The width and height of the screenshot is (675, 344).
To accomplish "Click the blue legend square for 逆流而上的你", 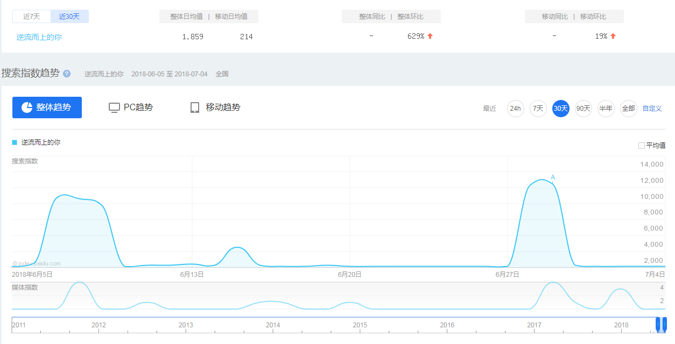I will [x=15, y=142].
